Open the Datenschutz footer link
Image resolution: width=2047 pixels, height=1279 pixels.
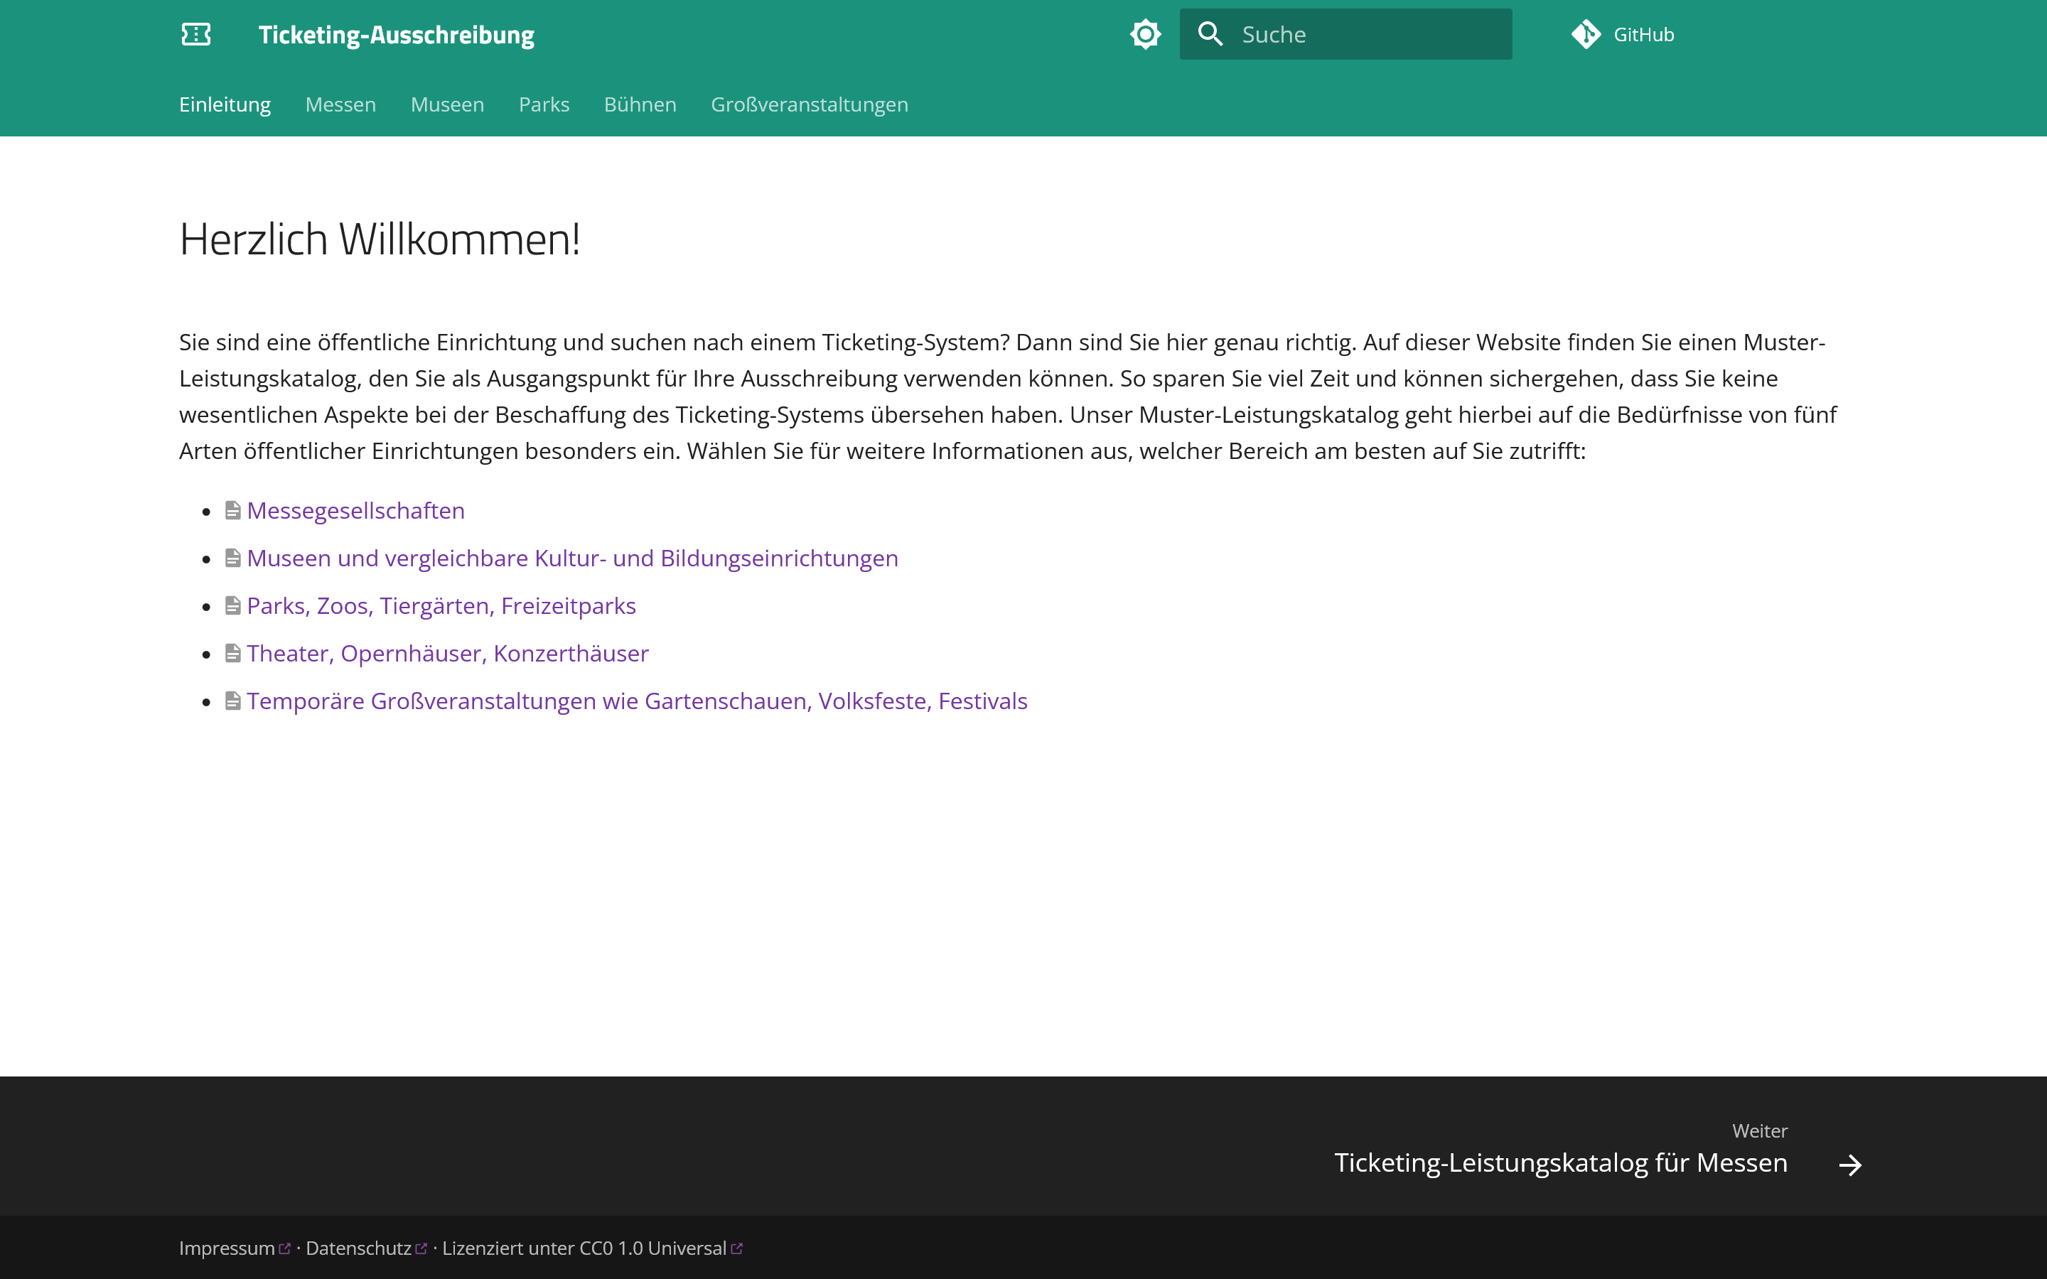point(359,1248)
